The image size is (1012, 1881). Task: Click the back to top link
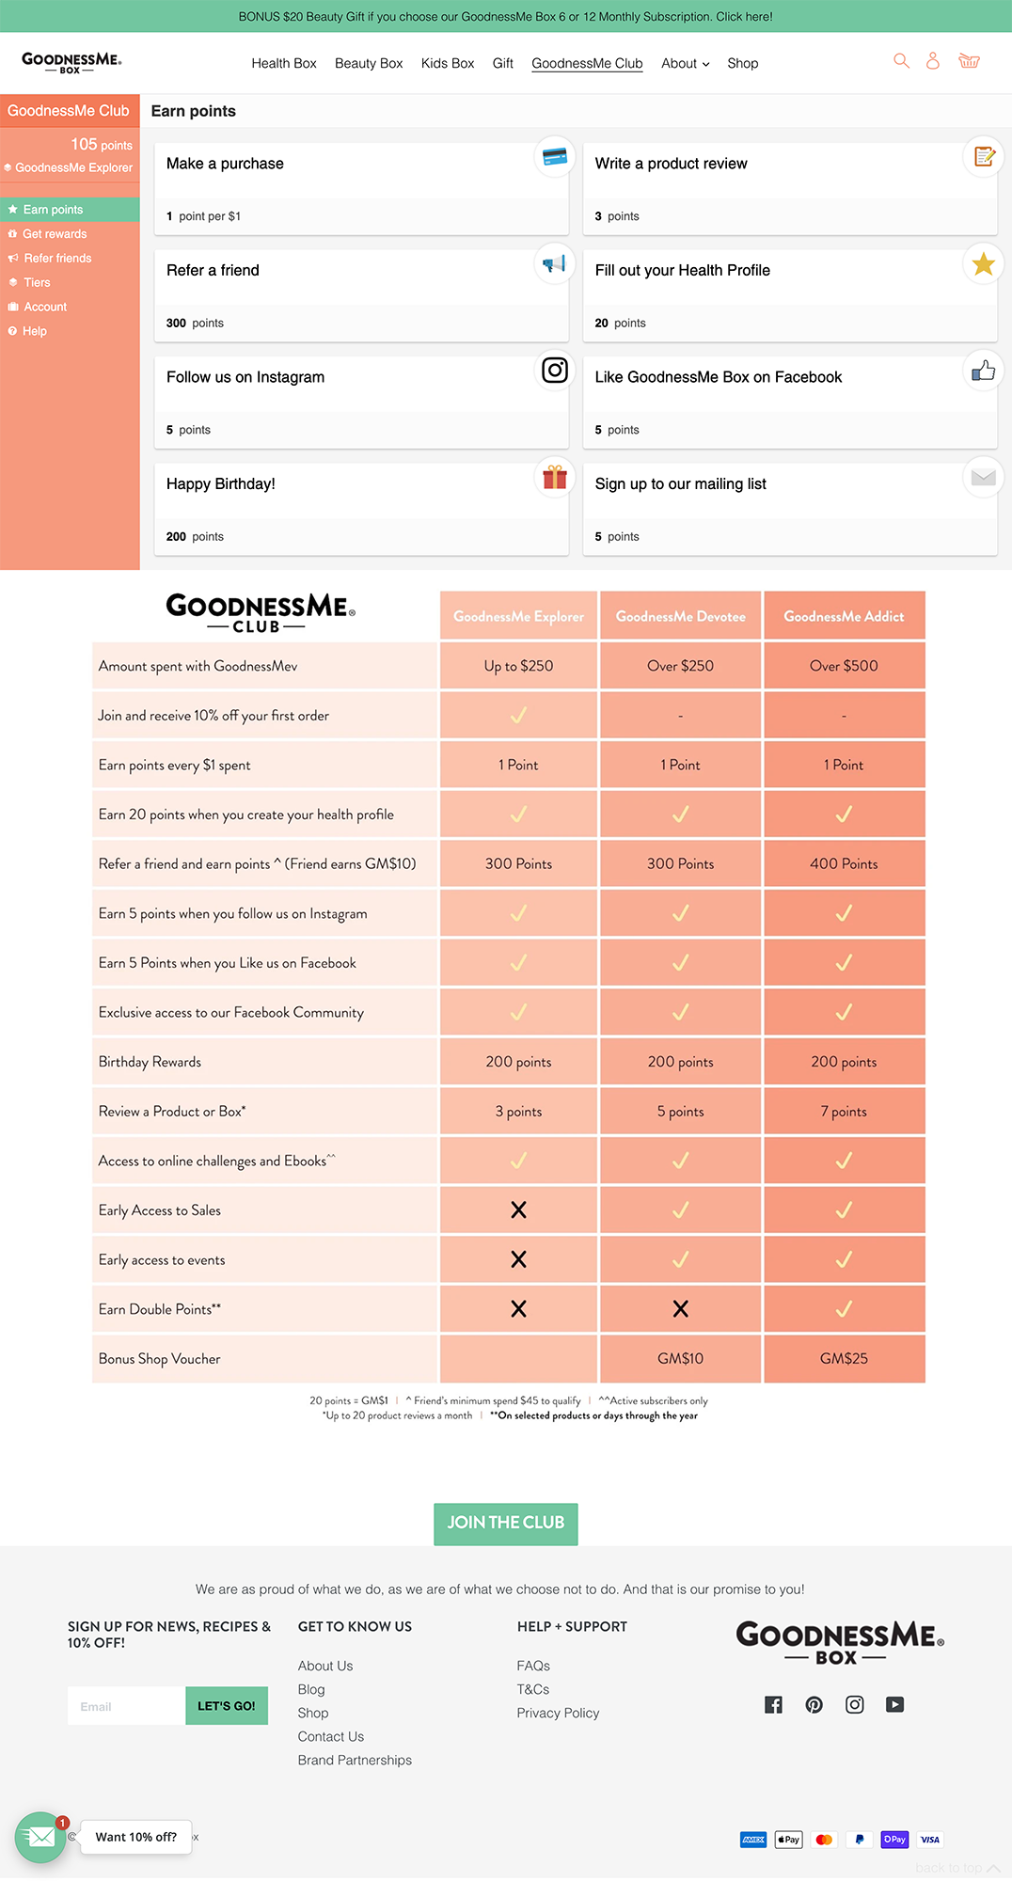957,1868
